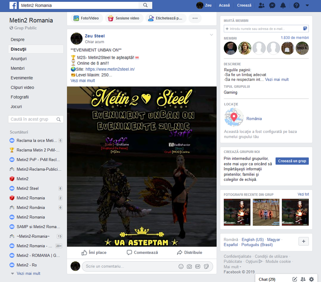Start a Sesiune video
This screenshot has width=321, height=282.
click(x=124, y=18)
